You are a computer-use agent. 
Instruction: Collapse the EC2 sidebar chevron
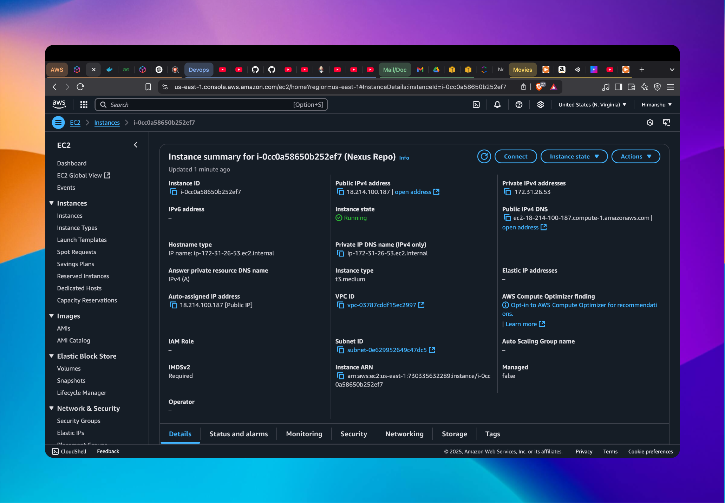click(x=136, y=145)
